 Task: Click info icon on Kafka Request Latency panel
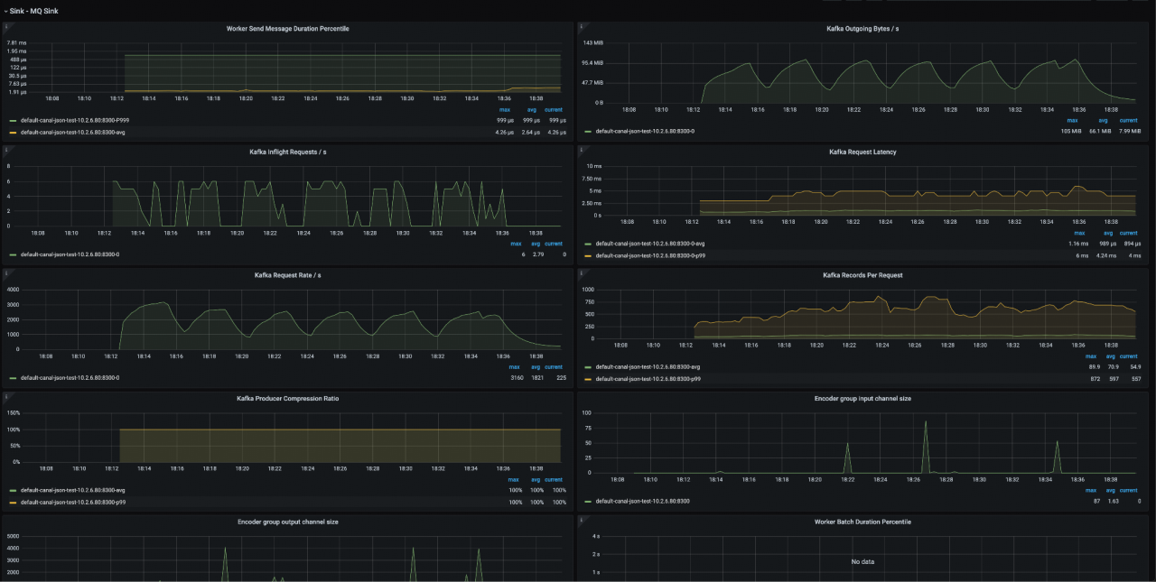tap(582, 150)
